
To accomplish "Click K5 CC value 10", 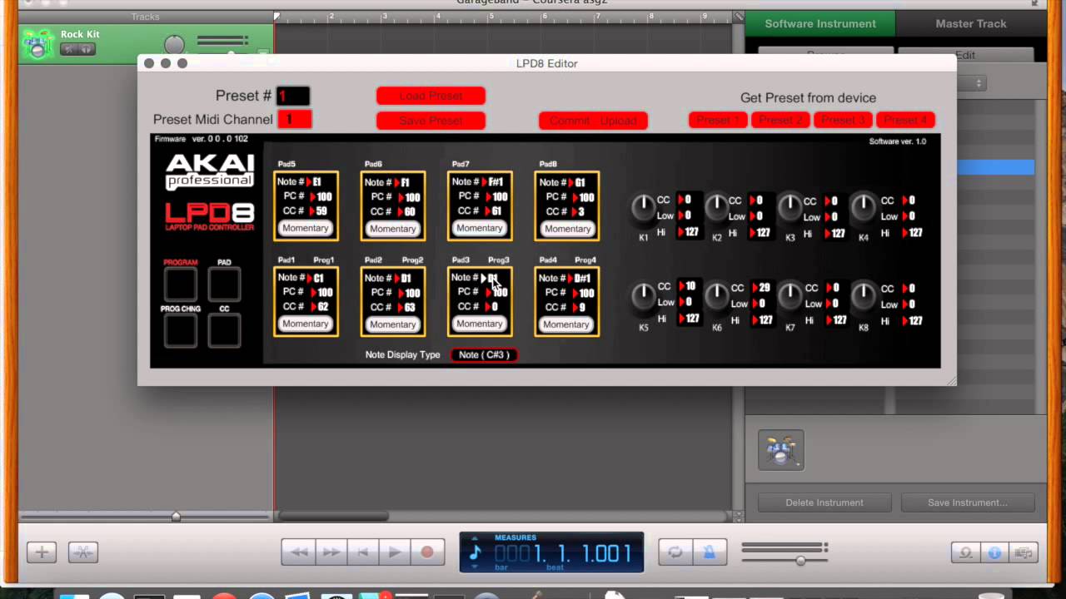I will click(690, 286).
